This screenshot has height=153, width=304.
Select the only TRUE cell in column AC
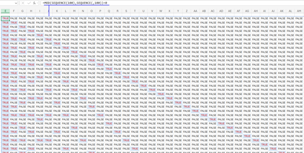[213, 119]
